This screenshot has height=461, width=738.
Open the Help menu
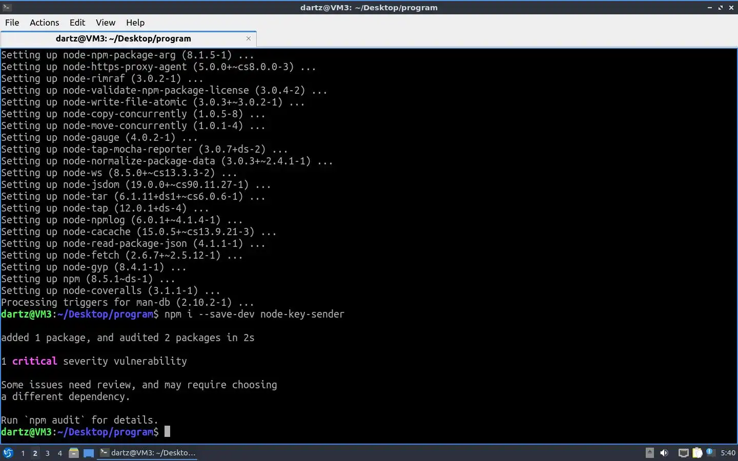point(135,23)
